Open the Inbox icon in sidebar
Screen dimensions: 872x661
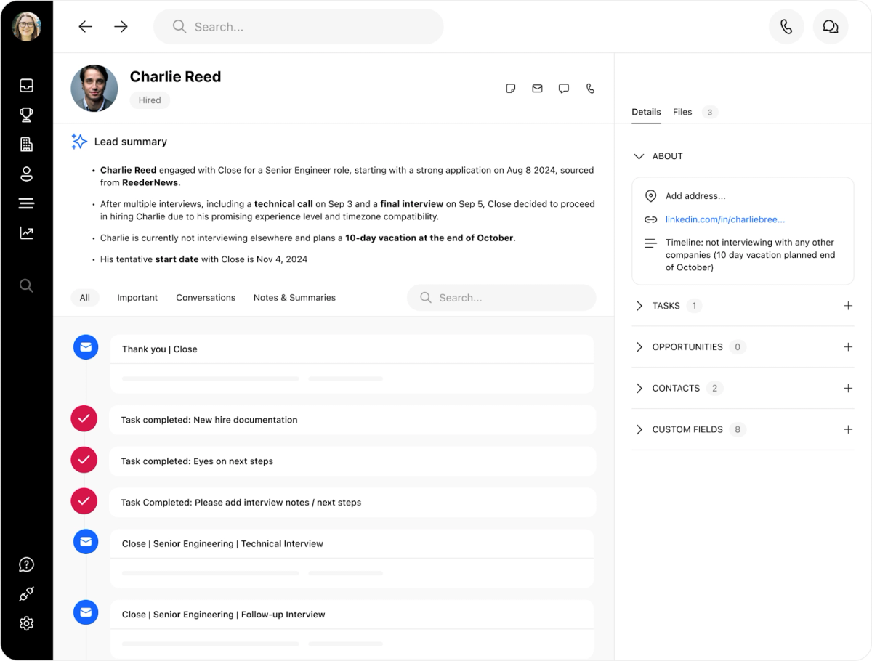(x=26, y=86)
